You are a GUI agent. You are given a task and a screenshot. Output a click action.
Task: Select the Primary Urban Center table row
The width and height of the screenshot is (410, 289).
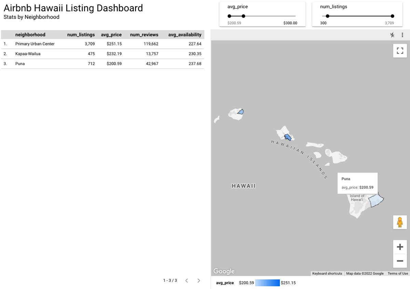pos(102,44)
